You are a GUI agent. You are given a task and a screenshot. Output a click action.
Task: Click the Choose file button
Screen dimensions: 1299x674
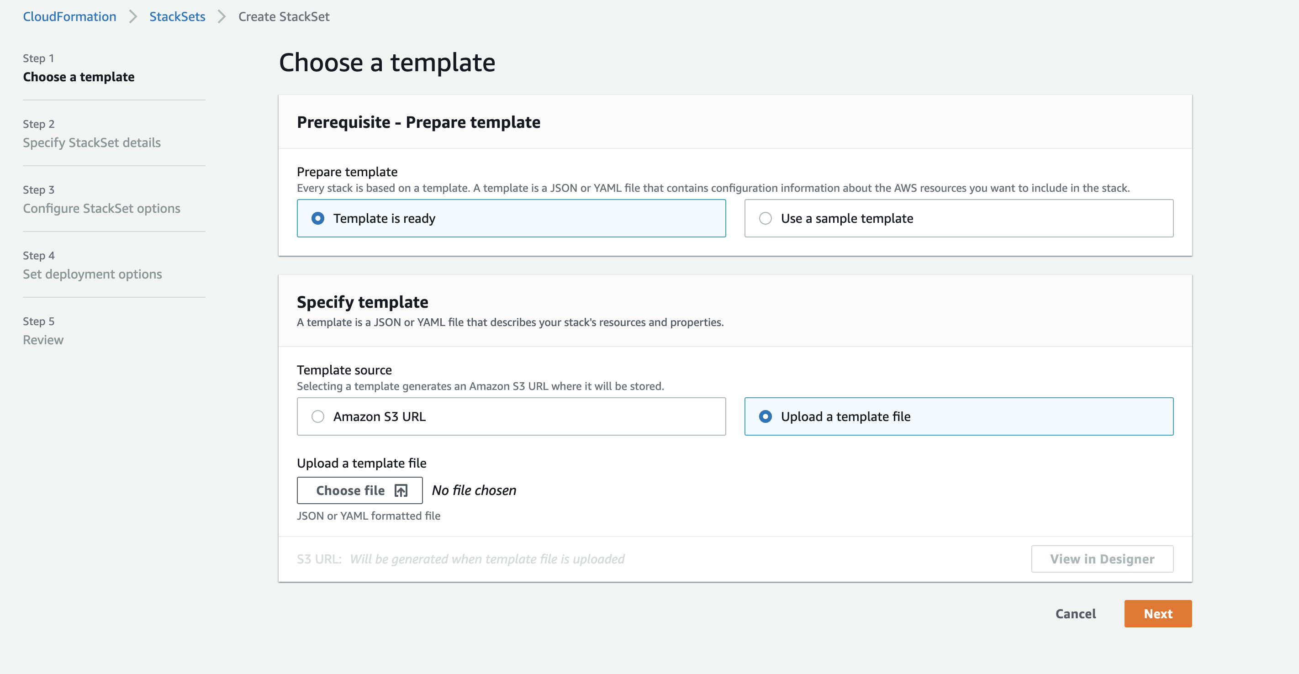coord(359,490)
